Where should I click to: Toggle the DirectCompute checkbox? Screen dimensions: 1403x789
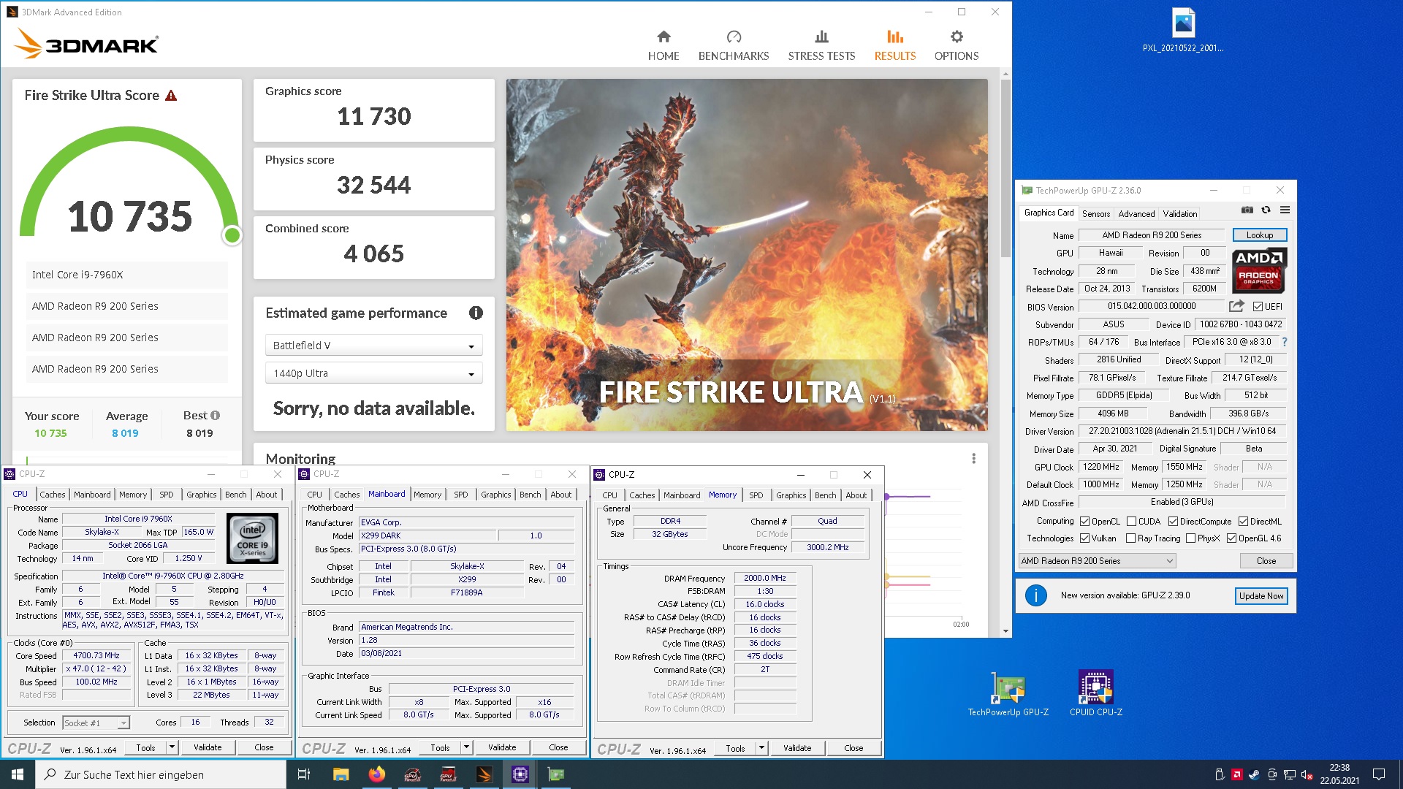click(1173, 522)
